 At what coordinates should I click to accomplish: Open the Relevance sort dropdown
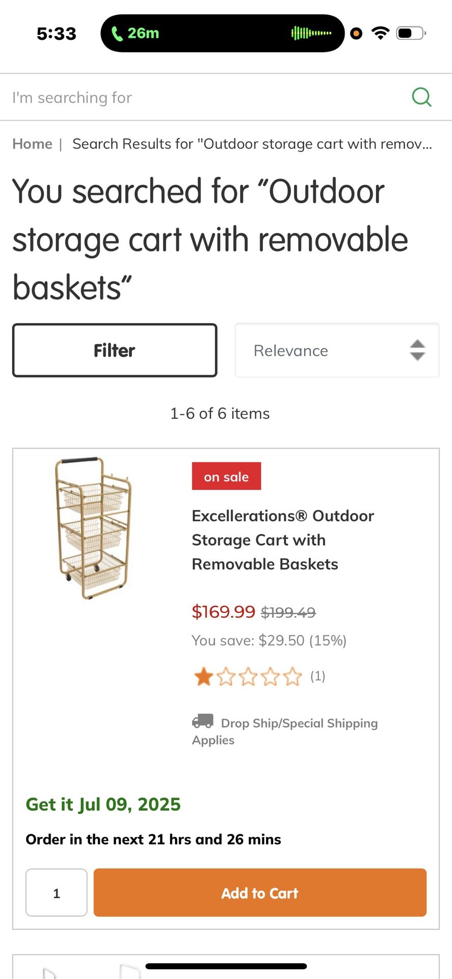(x=326, y=350)
